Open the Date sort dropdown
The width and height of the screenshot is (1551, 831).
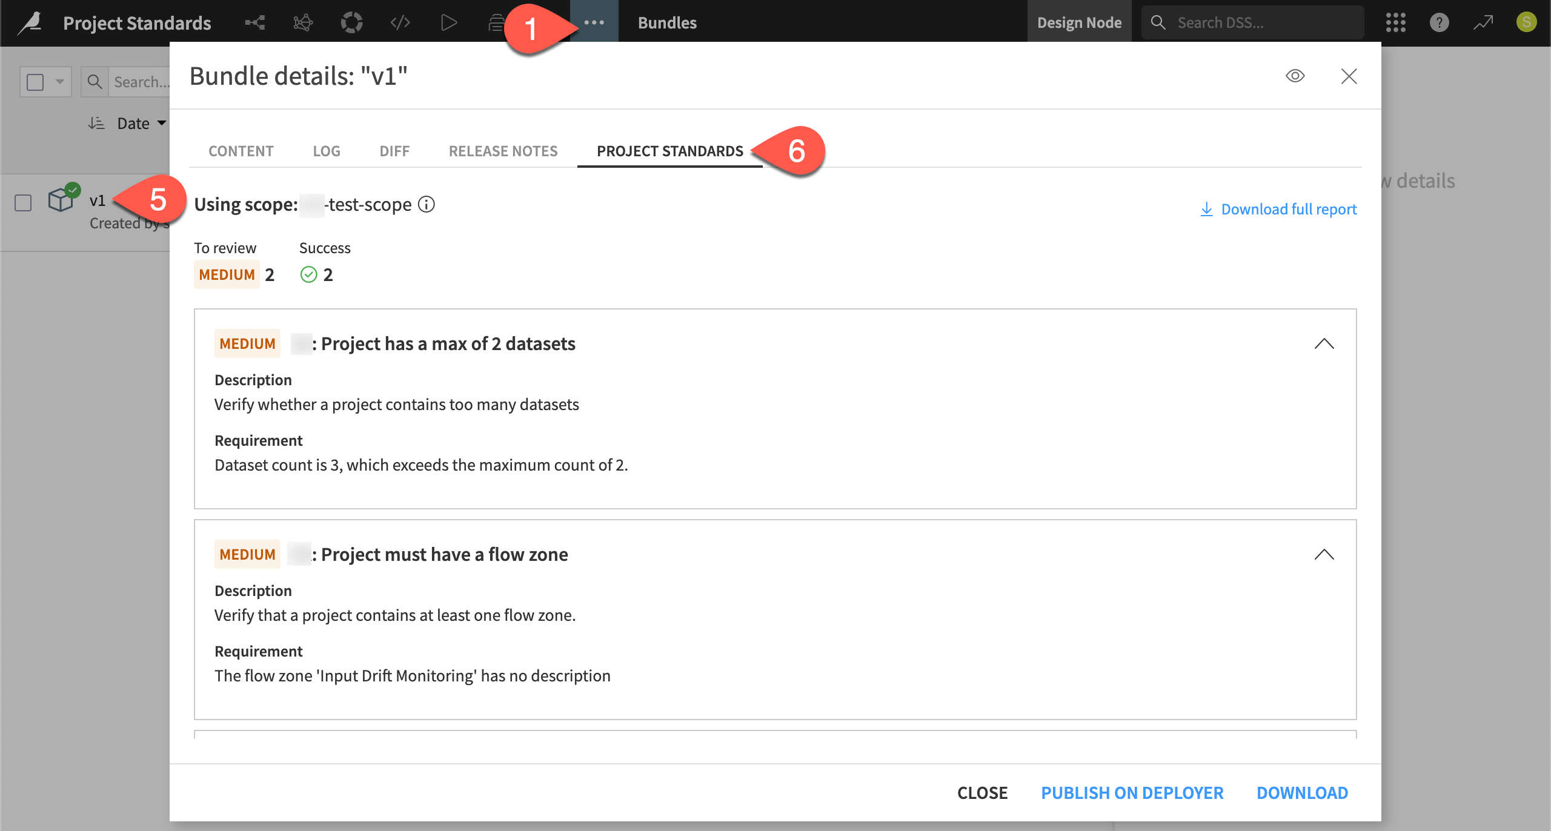tap(135, 123)
